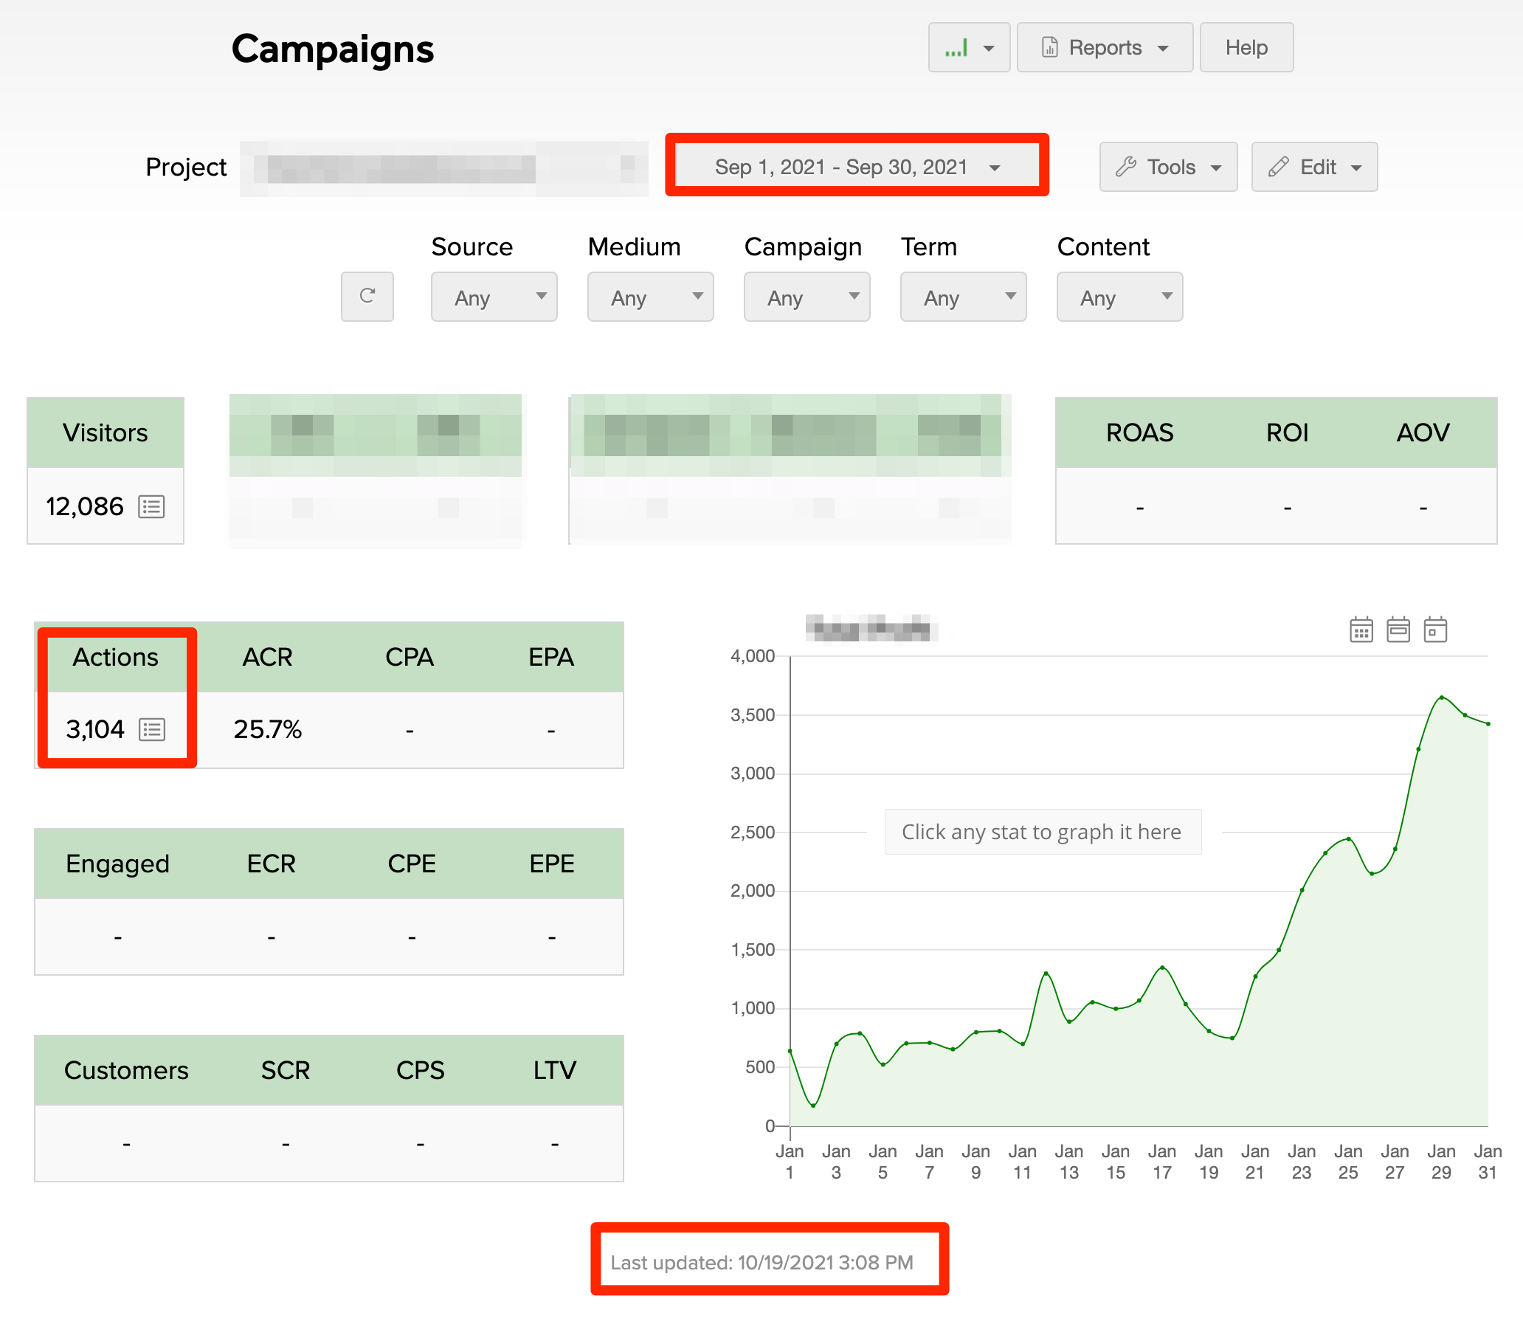Click the Help button
The width and height of the screenshot is (1523, 1327).
click(1246, 47)
